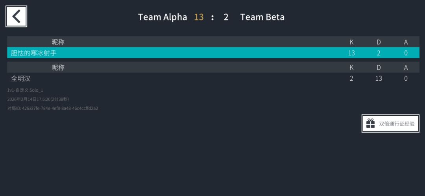This screenshot has width=425, height=196.
Task: Select the player name 全明汉
Action: (x=20, y=78)
